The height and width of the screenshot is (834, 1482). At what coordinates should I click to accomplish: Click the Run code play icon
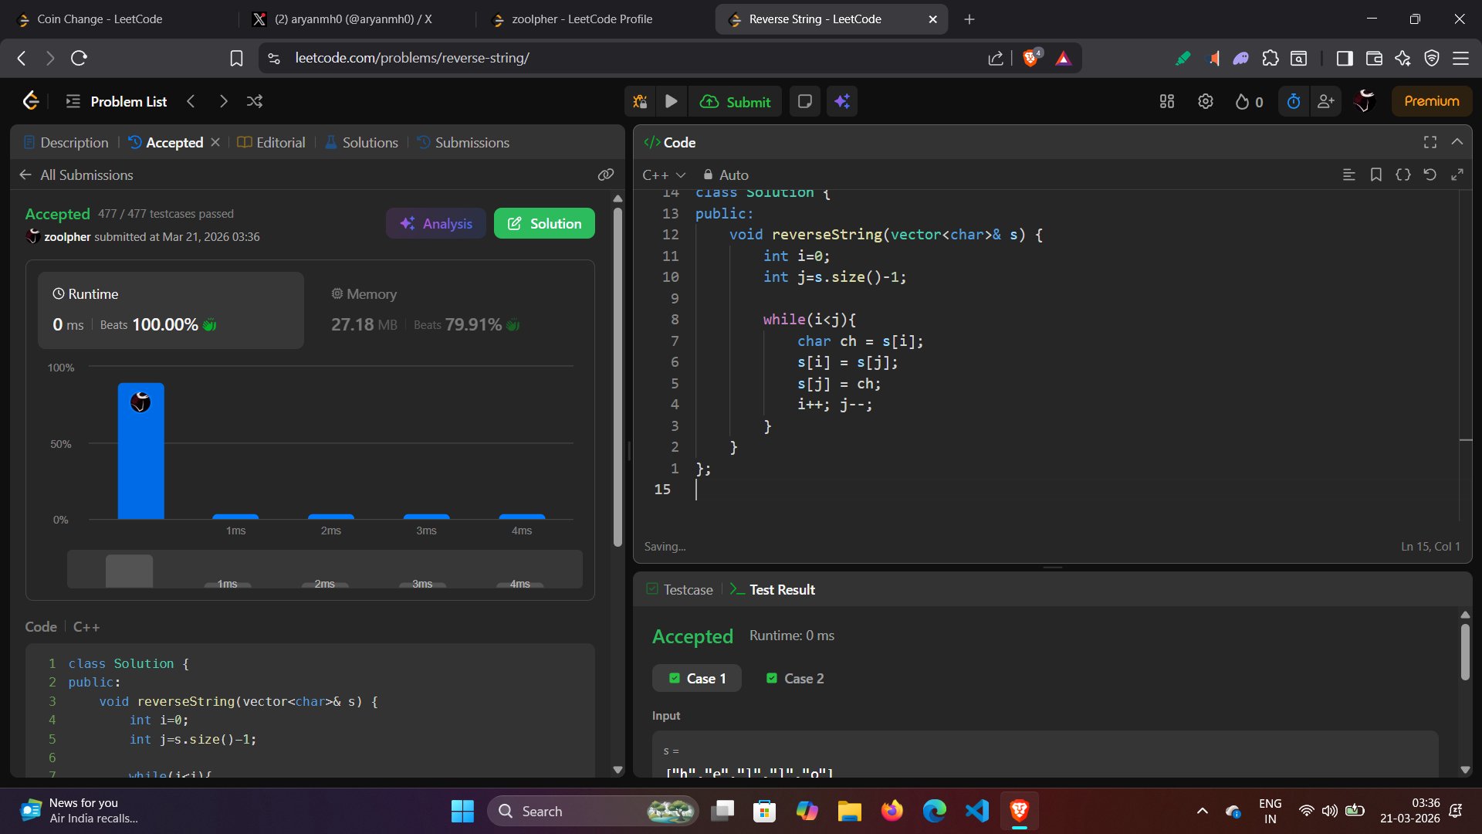point(671,101)
